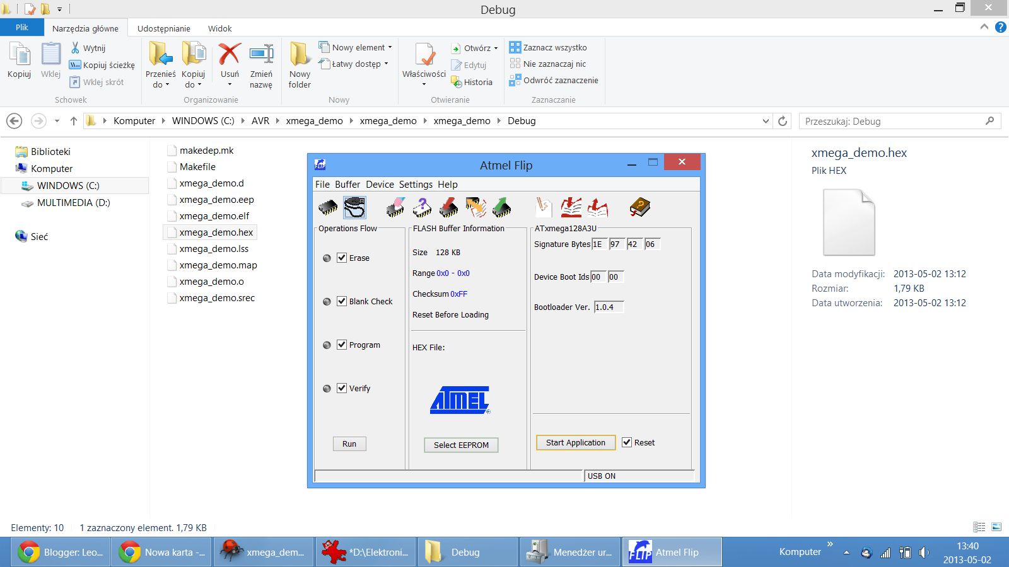This screenshot has height=567, width=1009.
Task: Switch Explorer to details view
Action: (979, 527)
